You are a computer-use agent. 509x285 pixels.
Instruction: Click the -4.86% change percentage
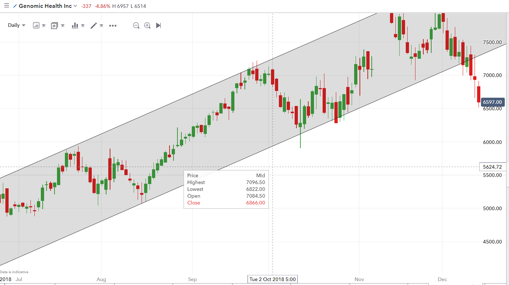pyautogui.click(x=103, y=6)
